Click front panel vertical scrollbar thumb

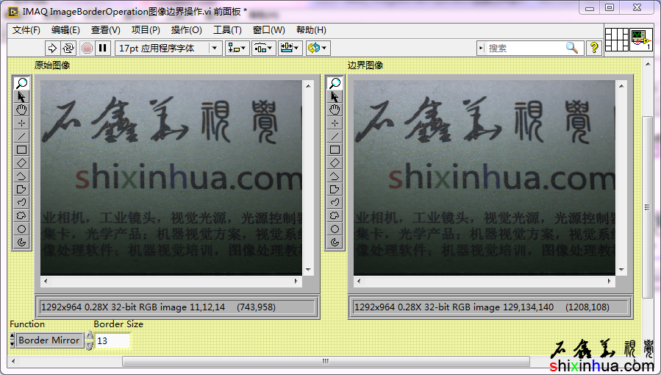point(647,207)
